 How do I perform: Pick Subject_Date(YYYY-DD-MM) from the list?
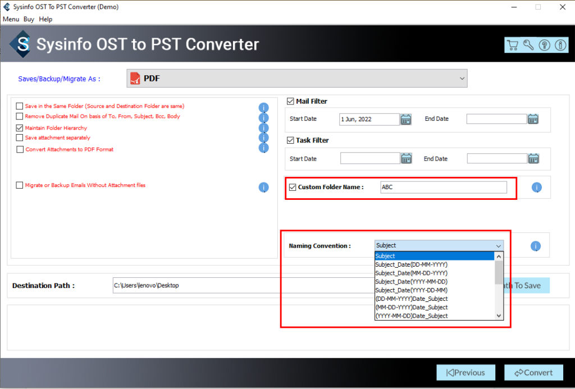point(435,290)
